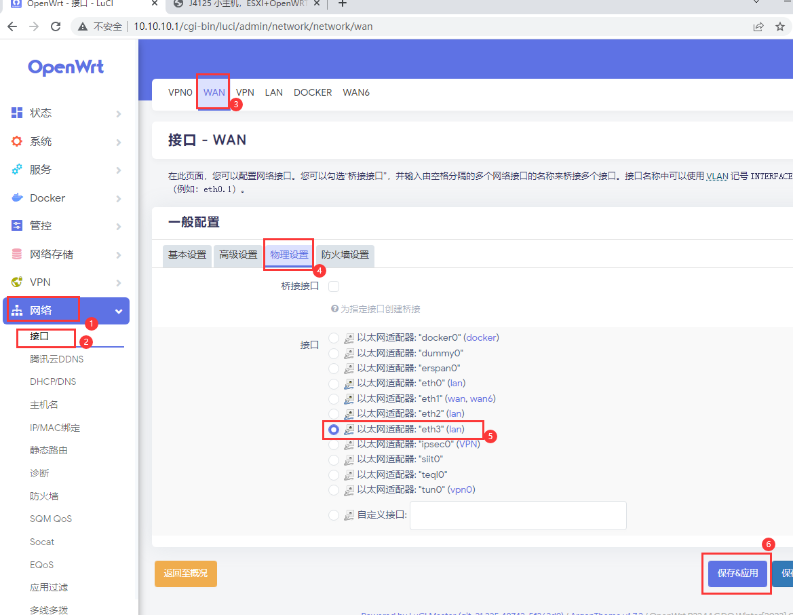Viewport: 793px width, 615px height.
Task: Click the browser back arrow
Action: pyautogui.click(x=12, y=26)
